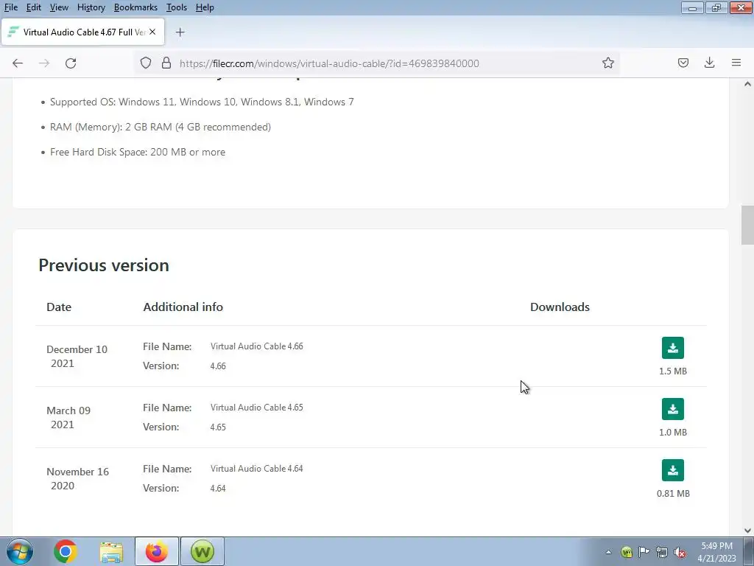
Task: Open network status tray icon
Action: coord(662,552)
